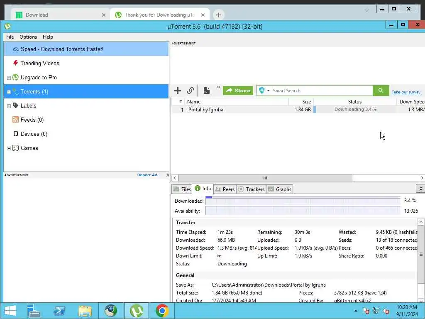
Task: Click the Devices phone icon
Action: point(16,134)
